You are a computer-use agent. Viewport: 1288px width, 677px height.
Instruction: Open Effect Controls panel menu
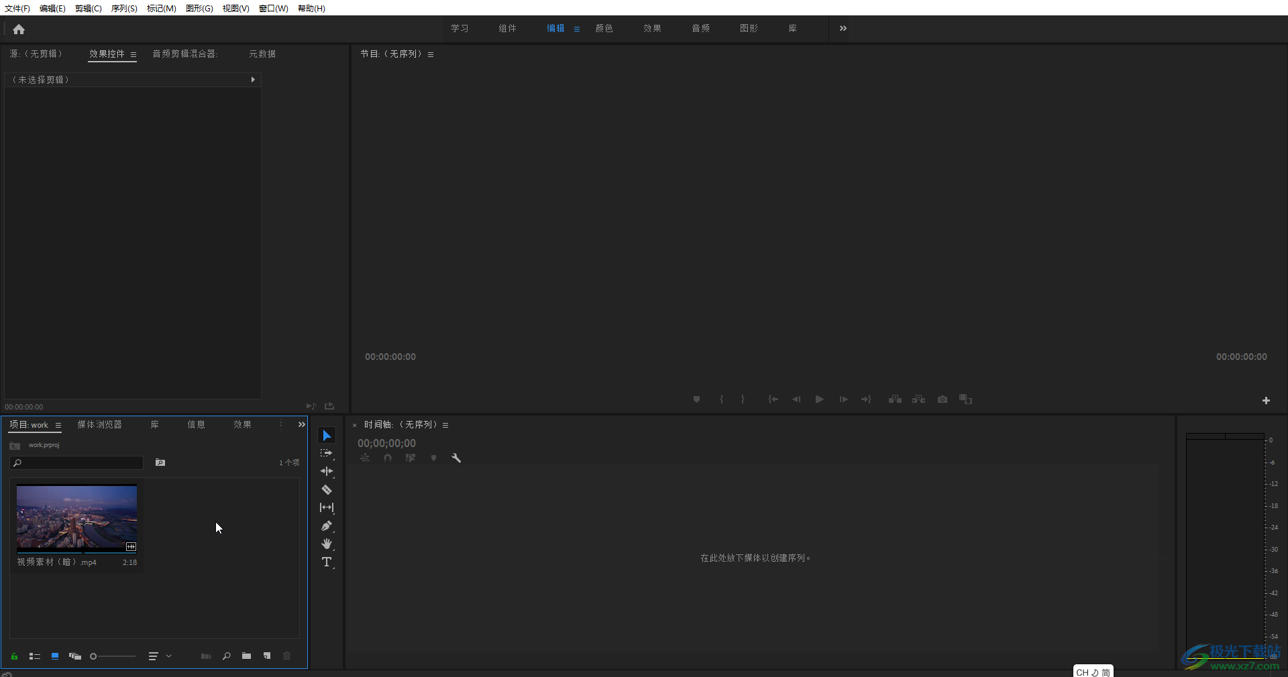[133, 54]
